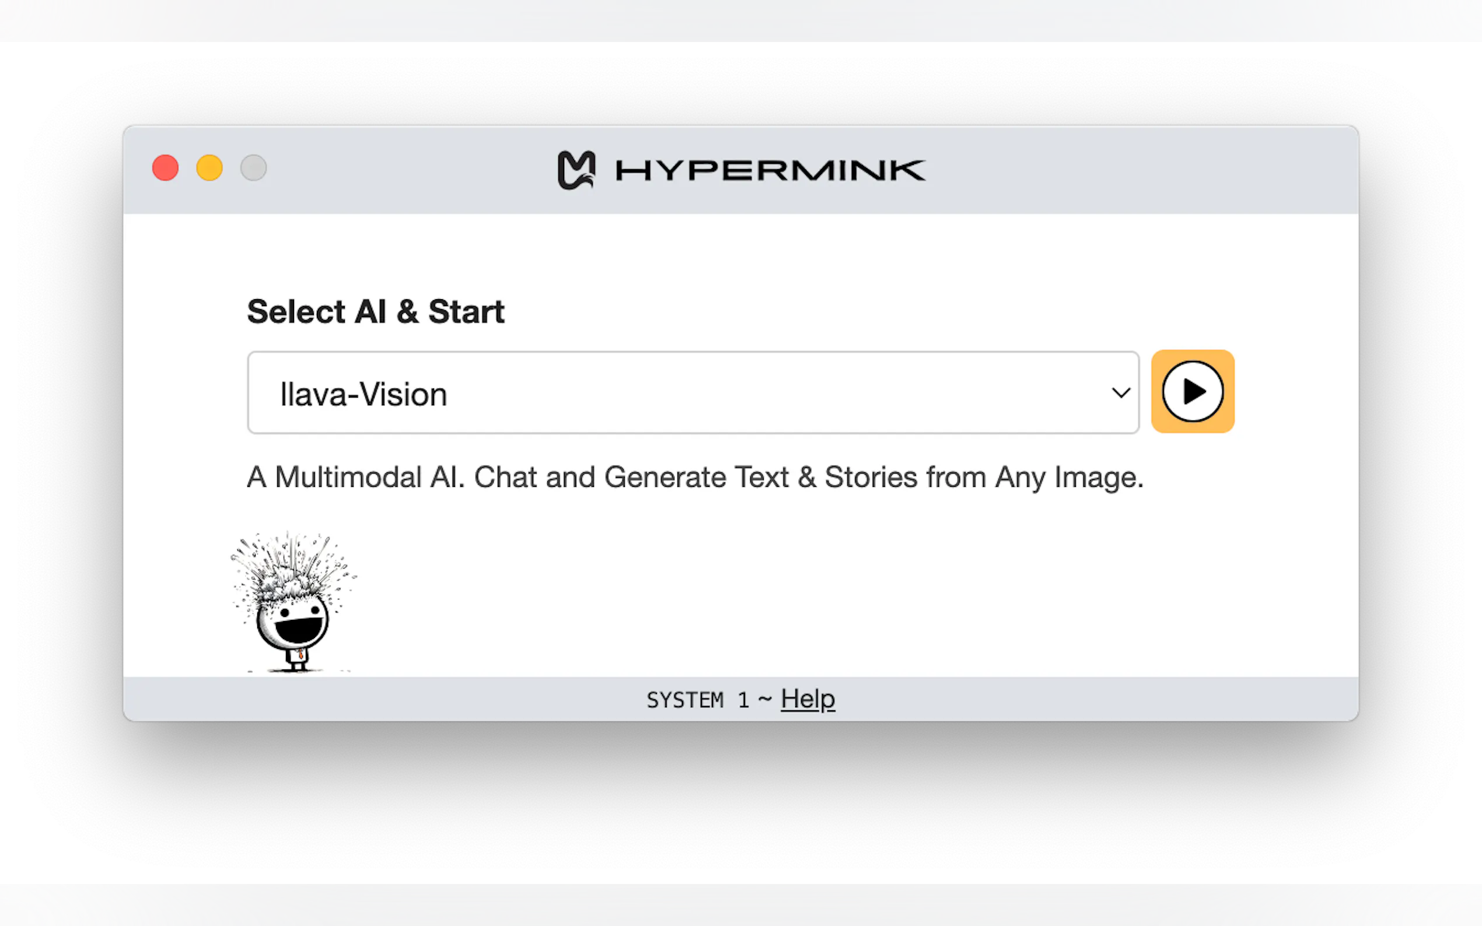Minimize the window using yellow button

209,168
